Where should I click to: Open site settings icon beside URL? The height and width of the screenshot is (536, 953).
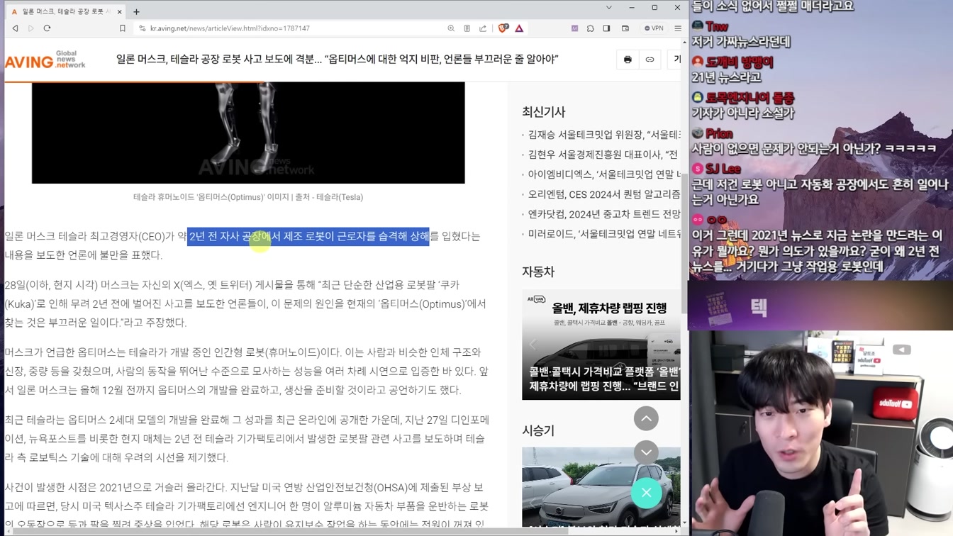tap(142, 28)
